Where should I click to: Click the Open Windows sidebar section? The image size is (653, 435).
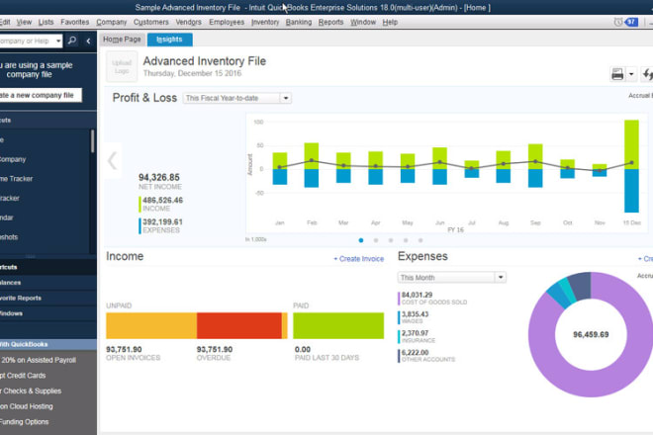11,313
